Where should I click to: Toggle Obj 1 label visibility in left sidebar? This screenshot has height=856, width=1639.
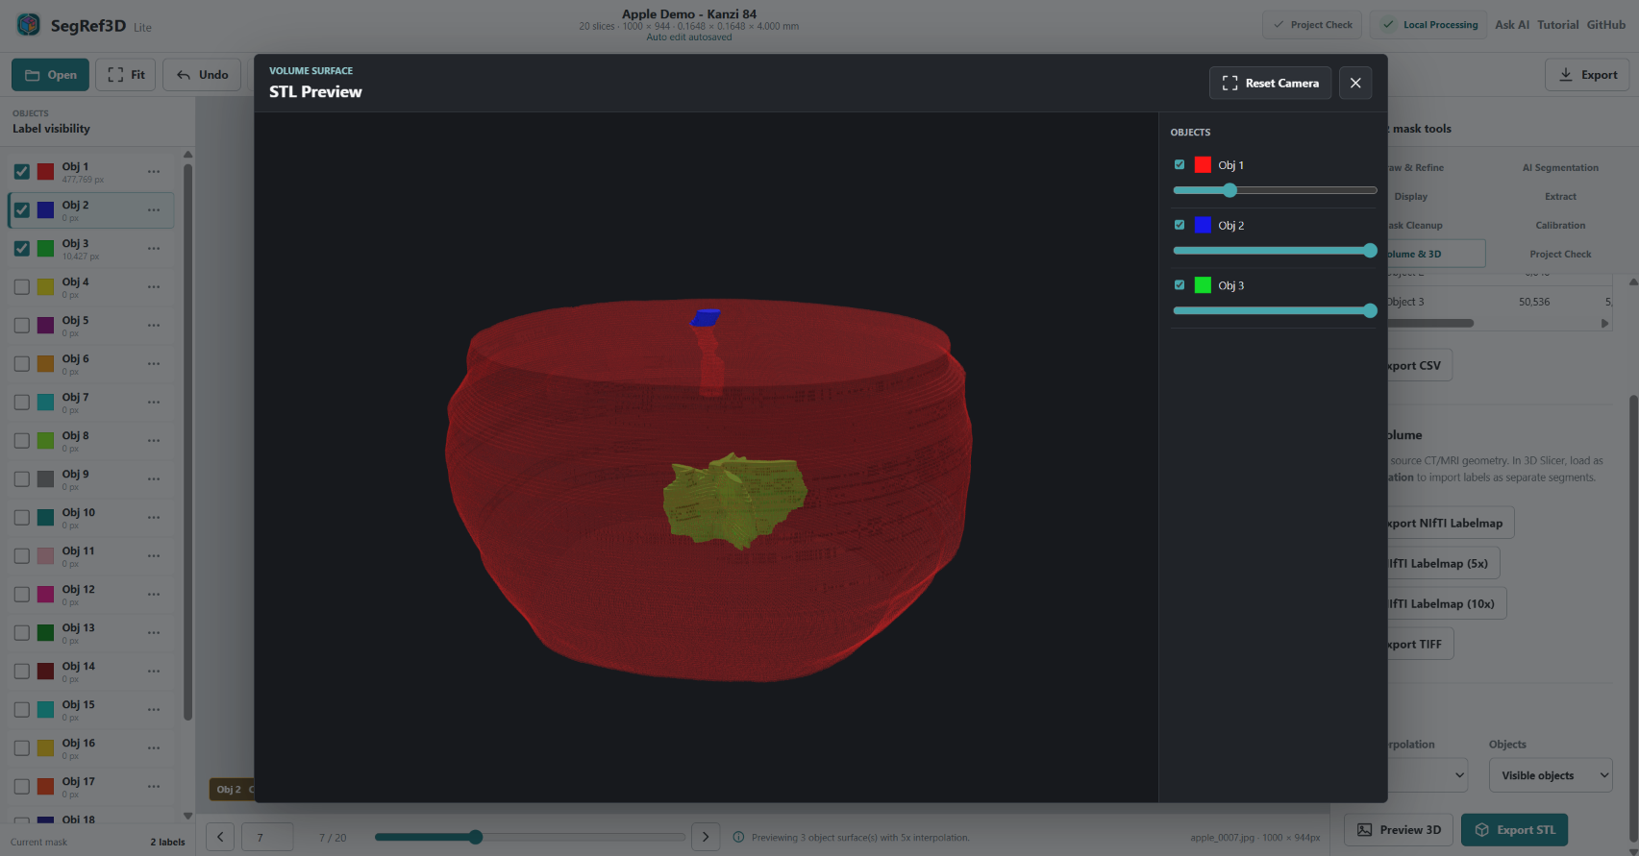[x=22, y=172]
